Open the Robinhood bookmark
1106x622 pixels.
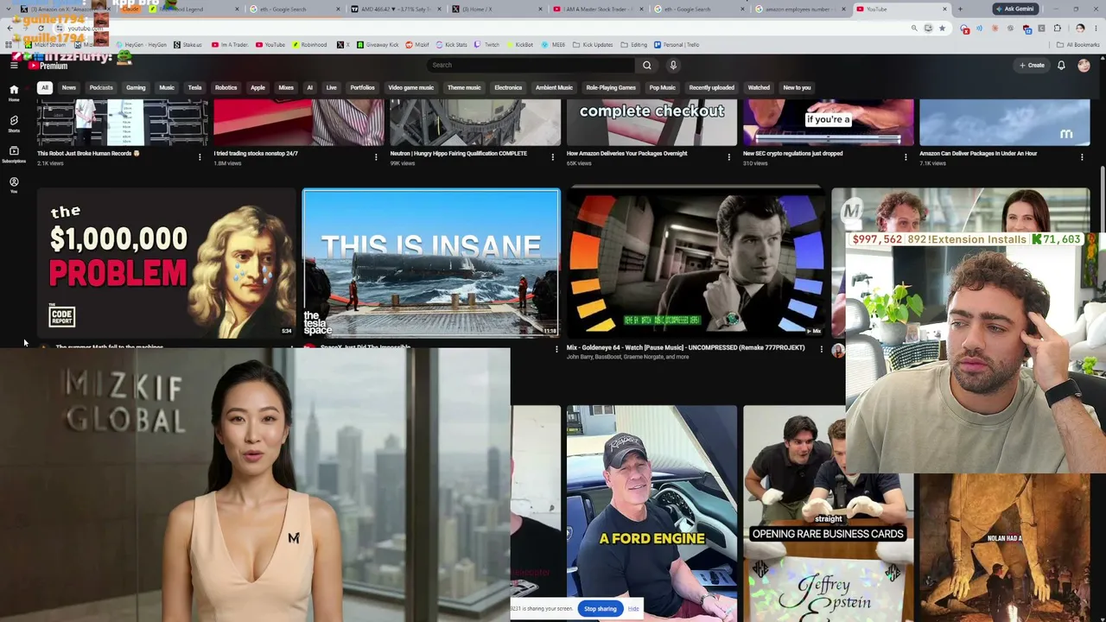310,45
